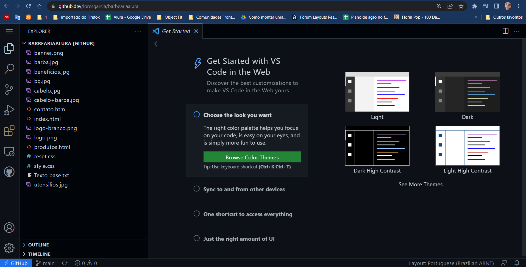Image resolution: width=526 pixels, height=267 pixels.
Task: Open the Run and Debug view
Action: tap(9, 110)
